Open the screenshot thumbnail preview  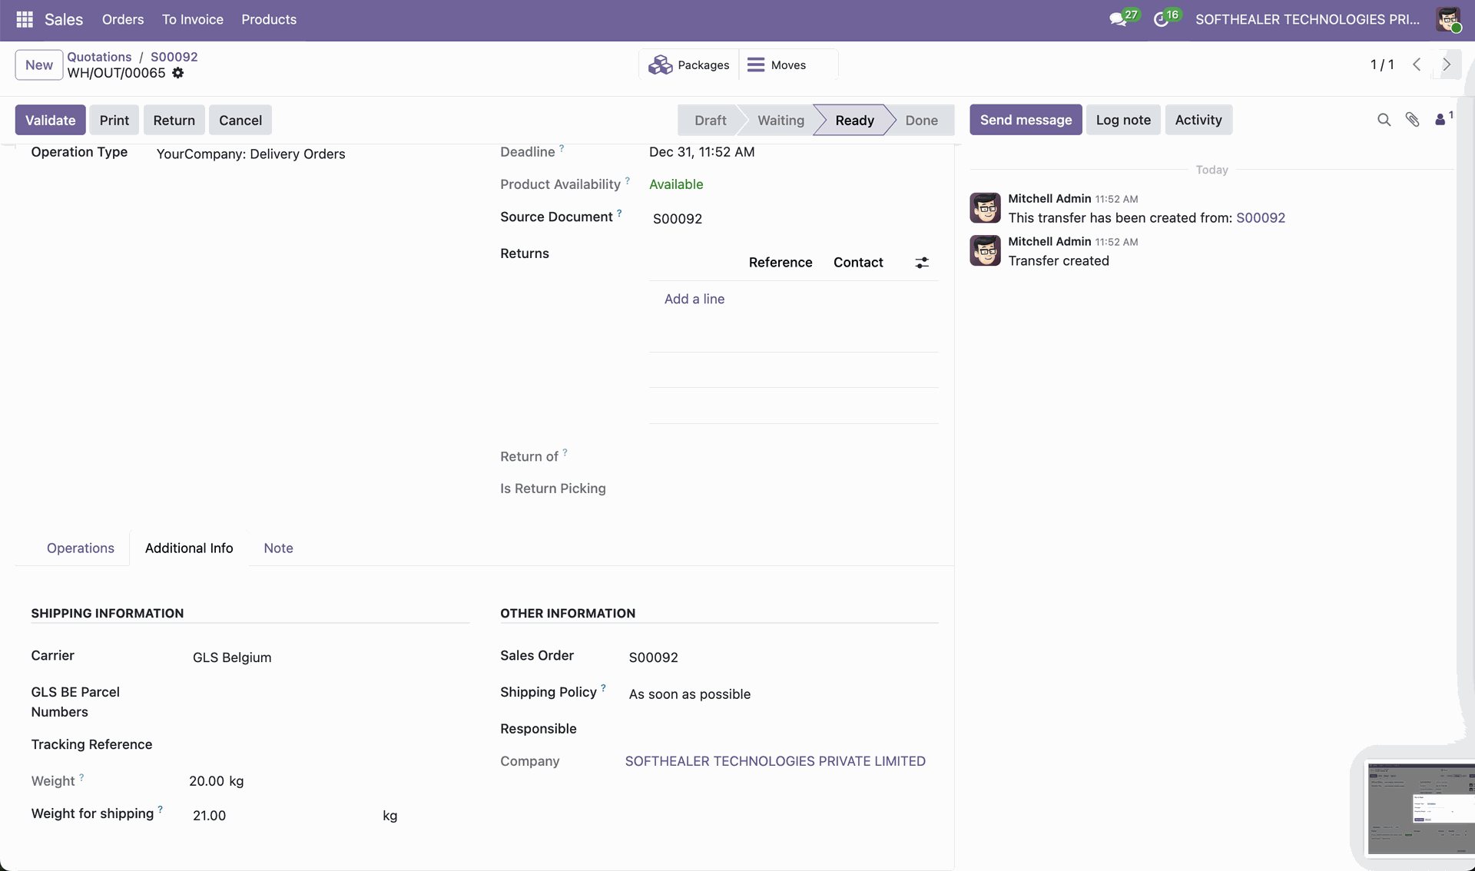1420,809
